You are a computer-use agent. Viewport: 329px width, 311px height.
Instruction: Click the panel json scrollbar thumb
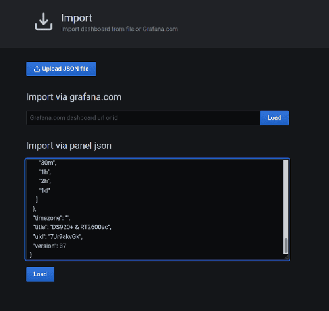[286, 246]
